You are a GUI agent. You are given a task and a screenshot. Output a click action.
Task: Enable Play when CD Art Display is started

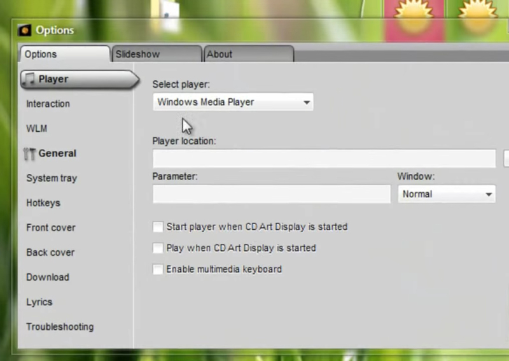tap(158, 248)
